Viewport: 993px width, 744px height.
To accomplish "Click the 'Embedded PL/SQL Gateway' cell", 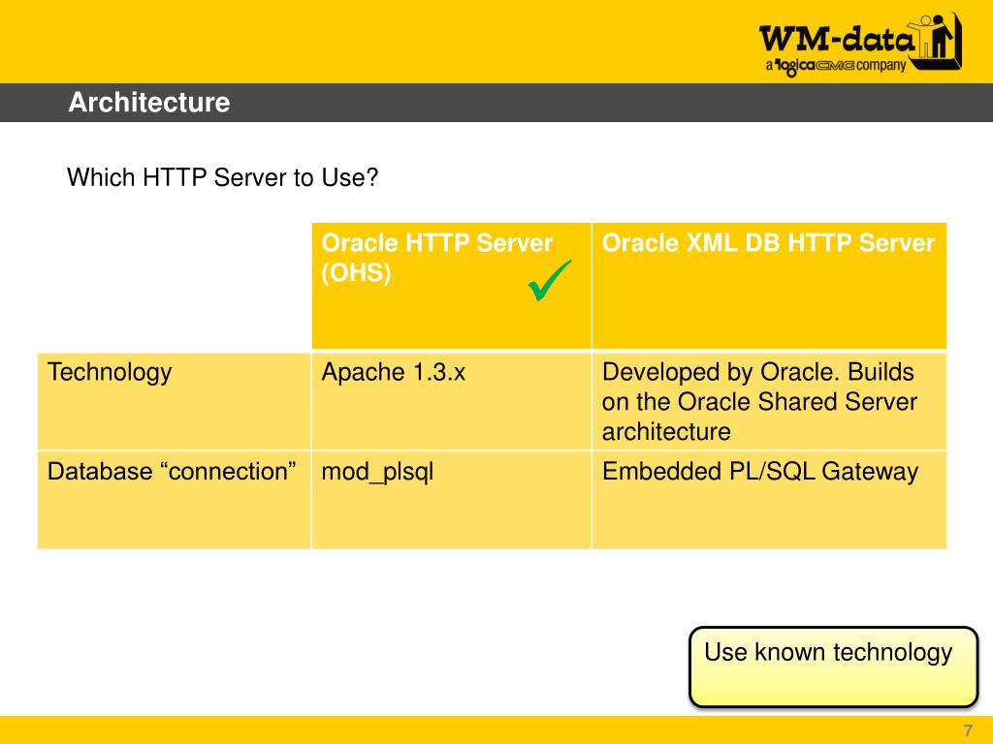I will click(769, 500).
